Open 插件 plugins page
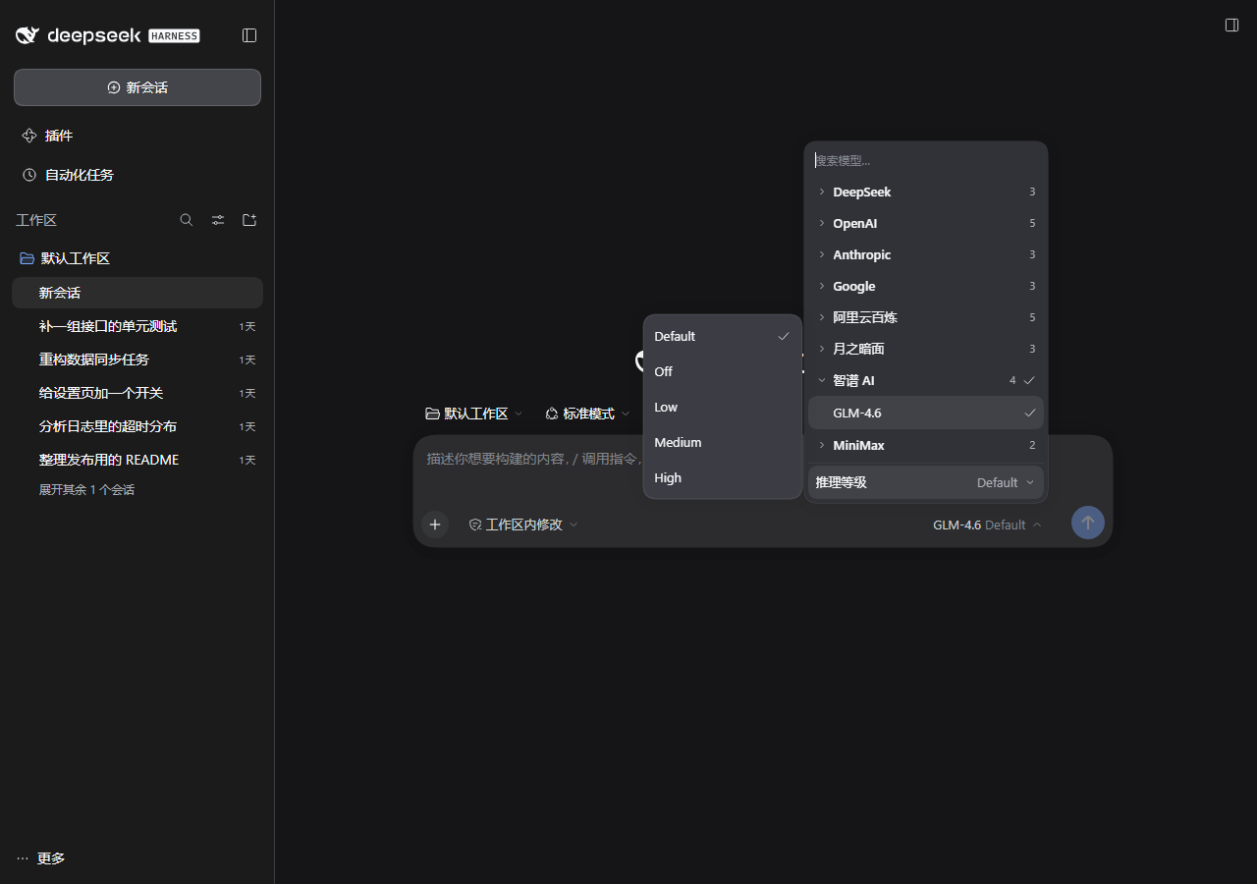The width and height of the screenshot is (1257, 884). pyautogui.click(x=137, y=136)
